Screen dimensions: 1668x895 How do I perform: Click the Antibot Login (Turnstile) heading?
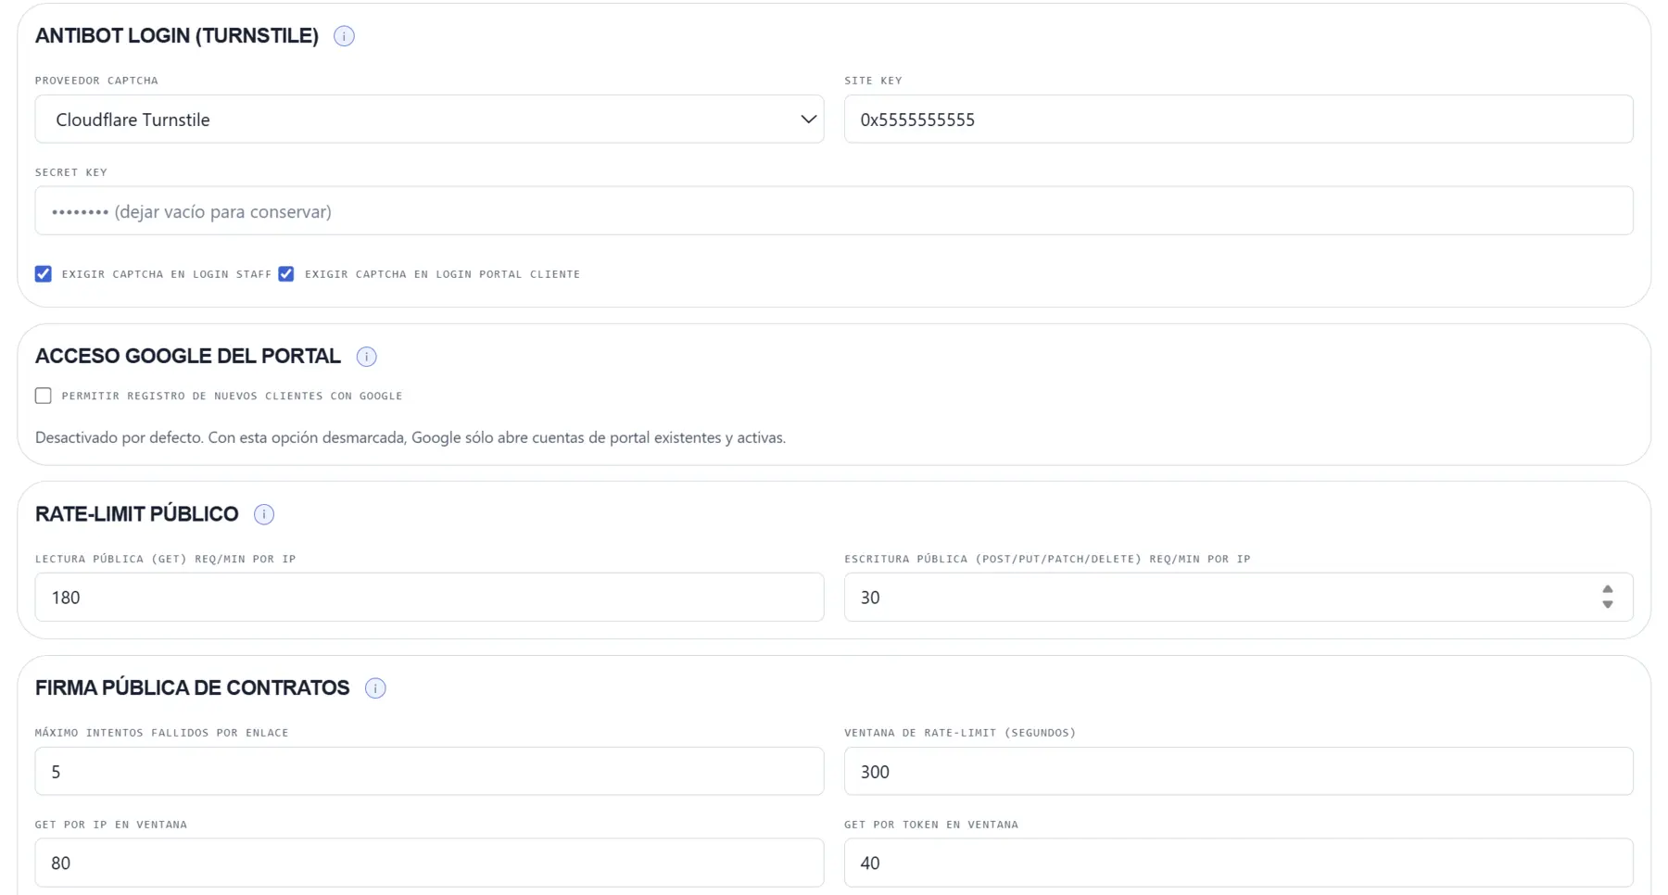tap(177, 36)
